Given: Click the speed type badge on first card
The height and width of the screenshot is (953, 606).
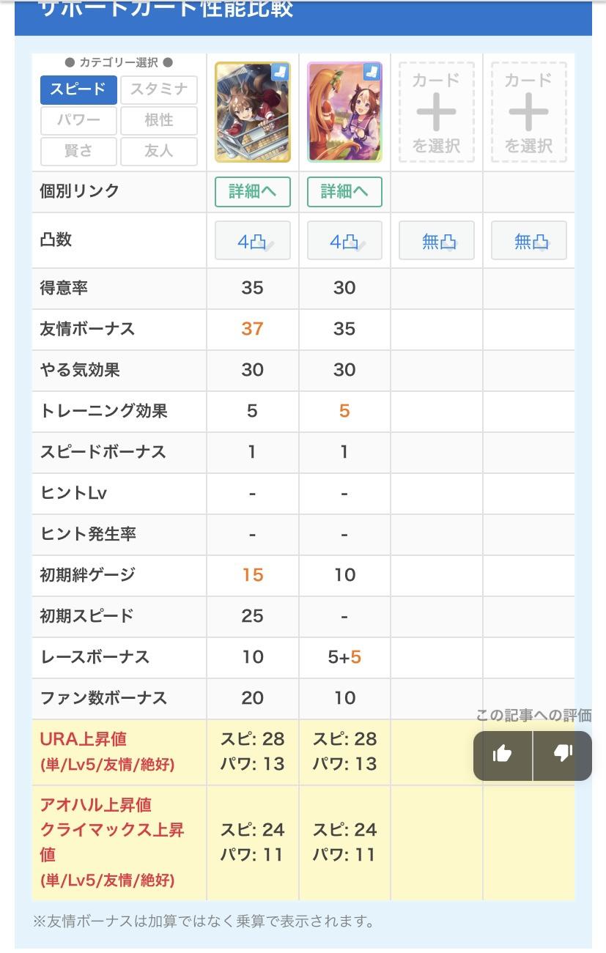Looking at the screenshot, I should 281,72.
